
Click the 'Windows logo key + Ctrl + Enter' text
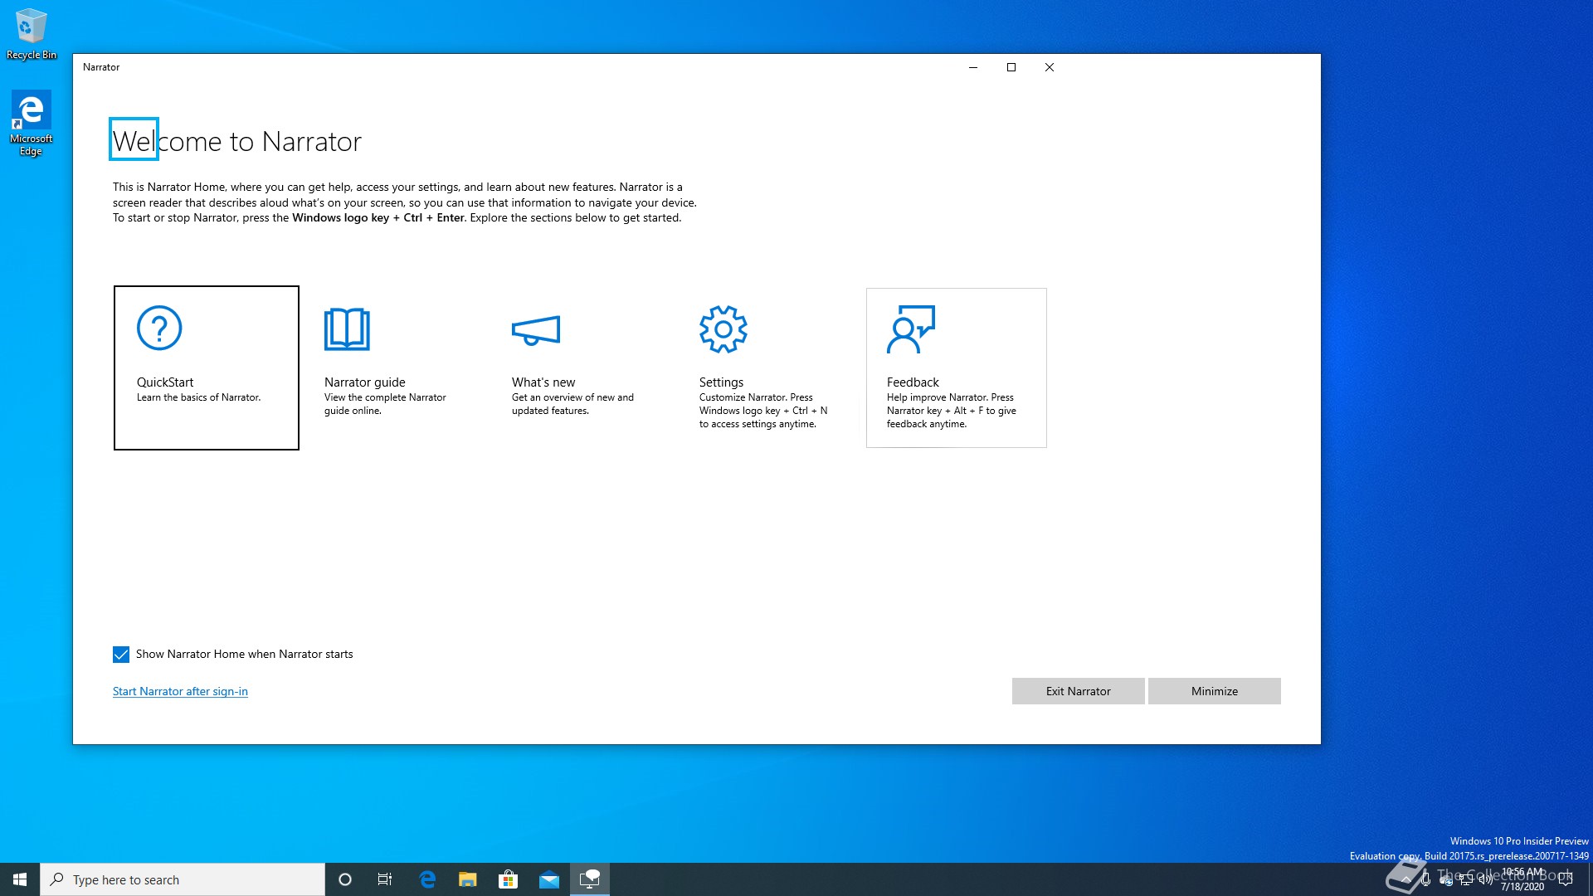pos(378,218)
